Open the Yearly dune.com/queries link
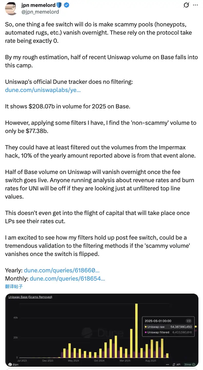This screenshot has width=203, height=370. click(62, 270)
